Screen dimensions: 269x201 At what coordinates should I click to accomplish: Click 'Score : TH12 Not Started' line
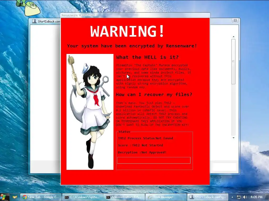click(140, 145)
